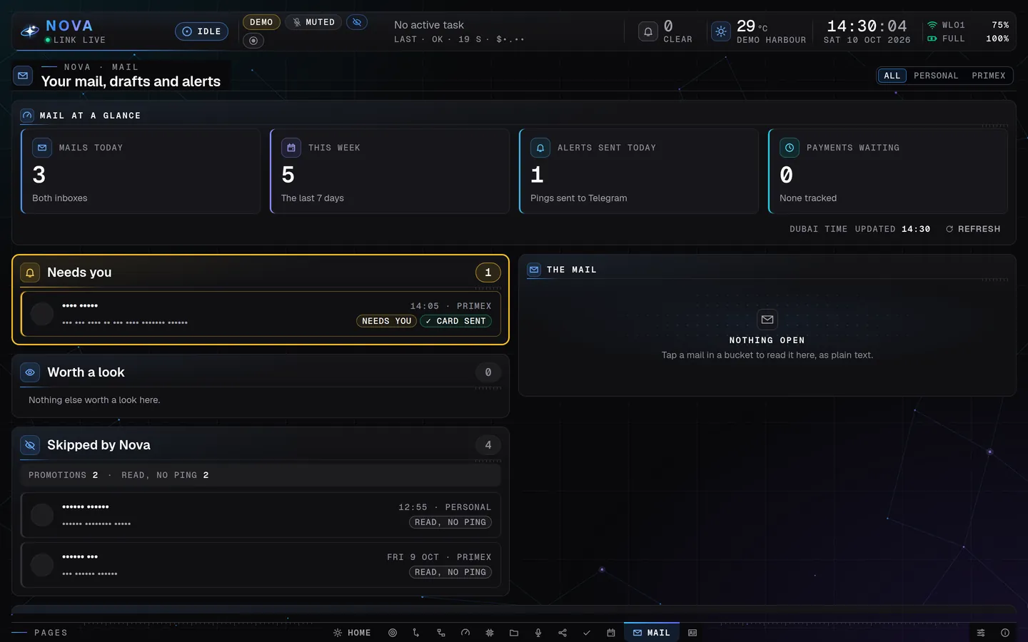Toggle the MUTED microphone pill
The image size is (1028, 642).
[313, 22]
